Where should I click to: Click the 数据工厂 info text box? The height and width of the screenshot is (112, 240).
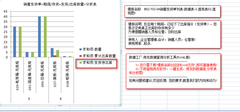(x=174, y=71)
